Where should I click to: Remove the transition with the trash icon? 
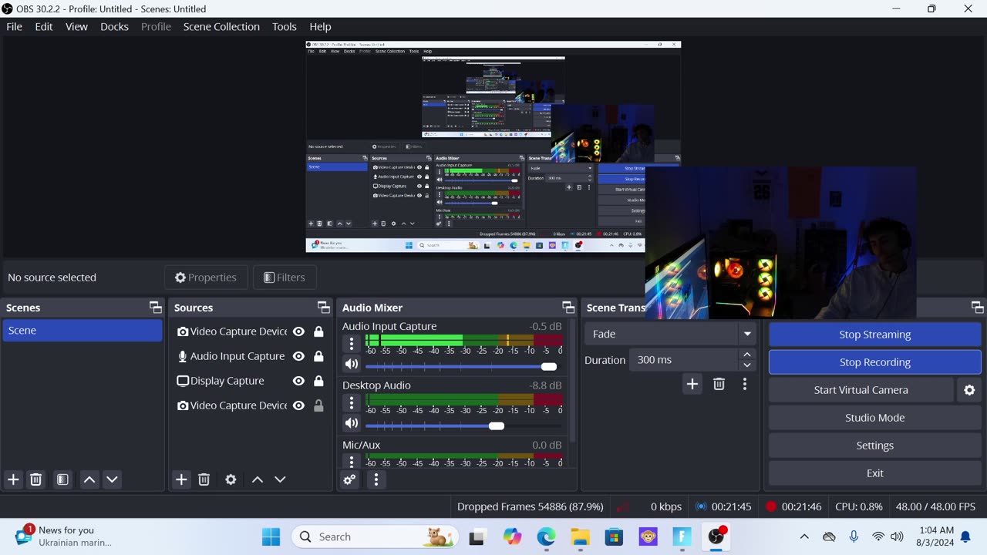719,384
